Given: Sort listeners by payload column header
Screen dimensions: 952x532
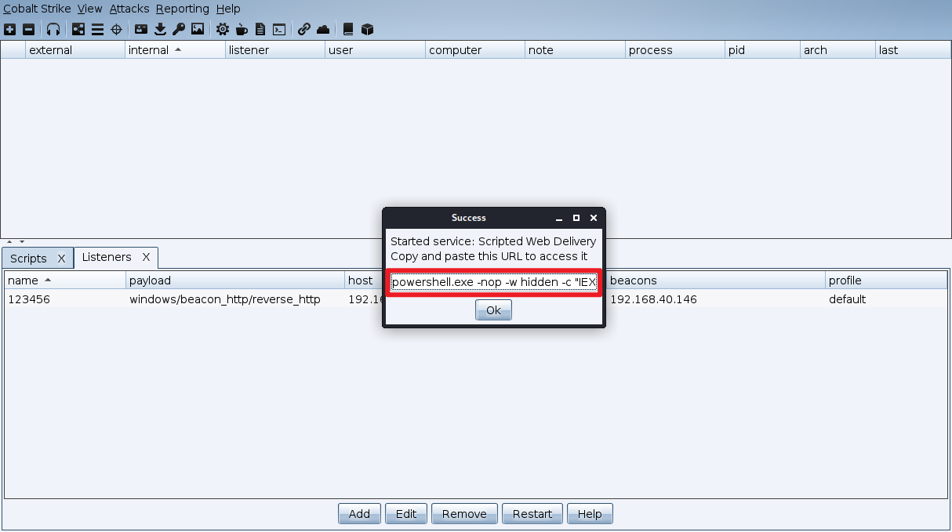Looking at the screenshot, I should point(235,280).
